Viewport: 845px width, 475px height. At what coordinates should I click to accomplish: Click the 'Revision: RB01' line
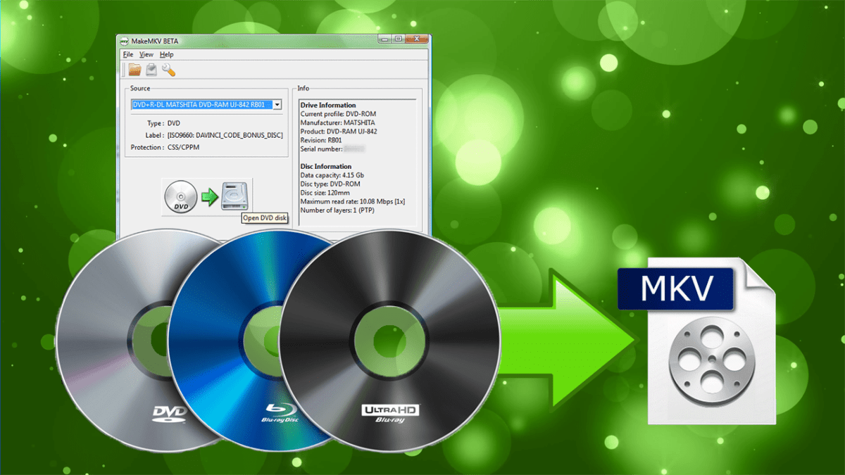tap(321, 140)
